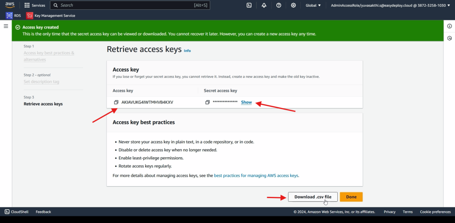The image size is (455, 223).
Task: Click the AWS logo in header
Action: pyautogui.click(x=10, y=5)
